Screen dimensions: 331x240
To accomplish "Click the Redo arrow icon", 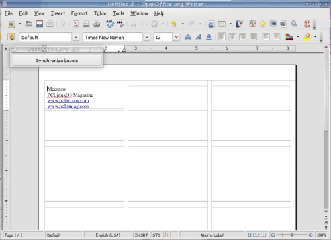I will tap(191, 24).
